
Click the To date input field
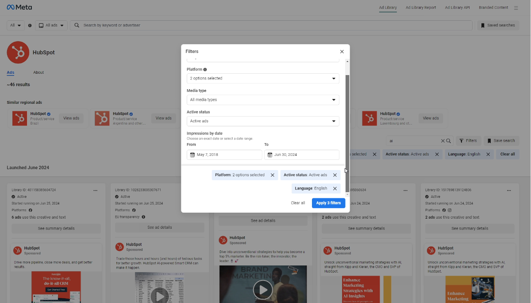tap(305, 155)
